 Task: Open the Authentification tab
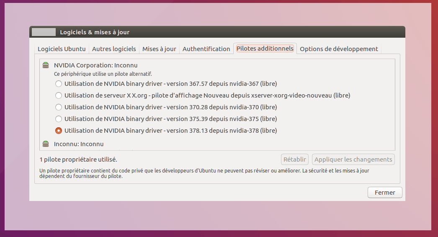(x=206, y=49)
